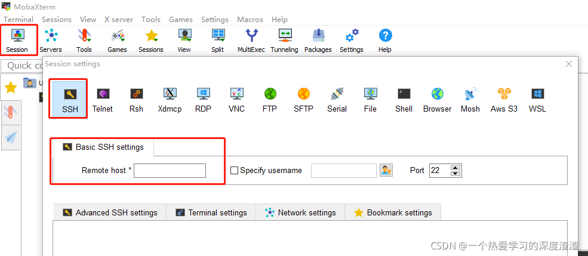The width and height of the screenshot is (588, 256).
Task: Select the SFTP session type
Action: [303, 100]
